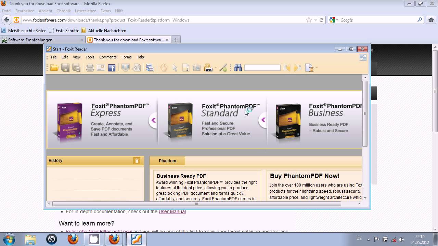The width and height of the screenshot is (438, 246).
Task: Click the pen with green check icon
Action: pos(223,68)
